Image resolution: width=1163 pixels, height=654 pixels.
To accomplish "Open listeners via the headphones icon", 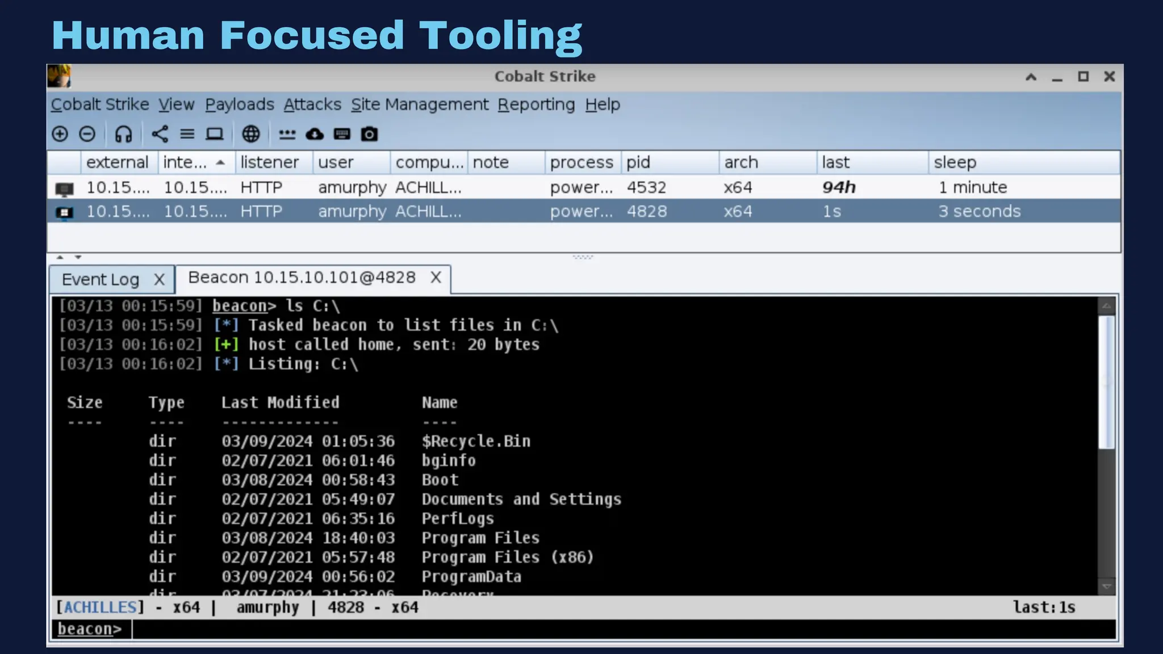I will pos(123,134).
